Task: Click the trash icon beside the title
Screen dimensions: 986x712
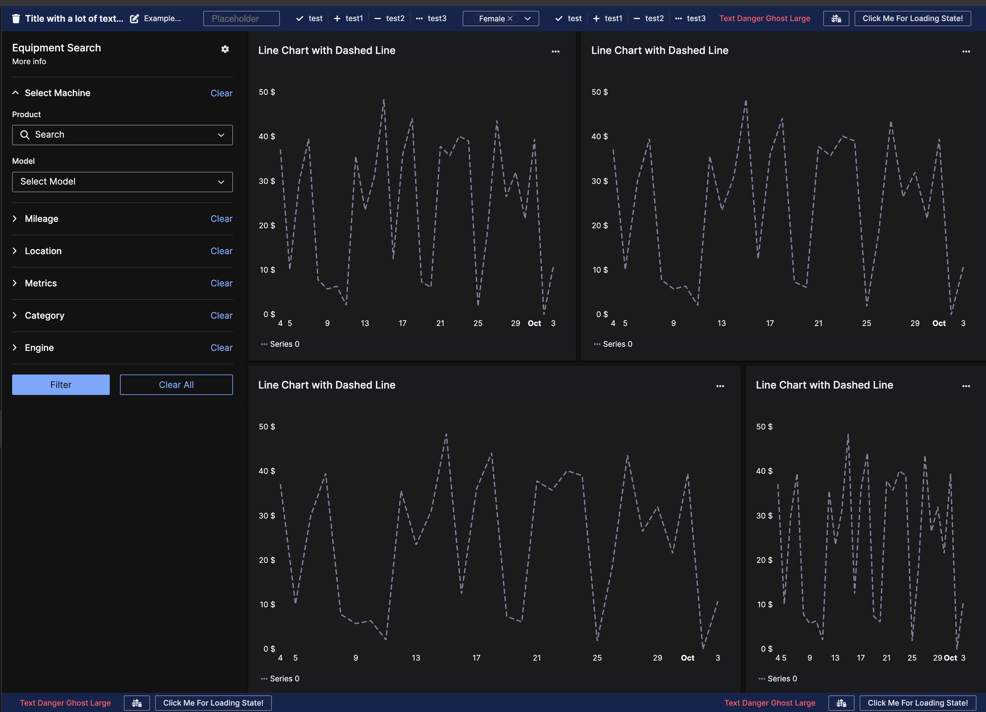Action: point(16,18)
